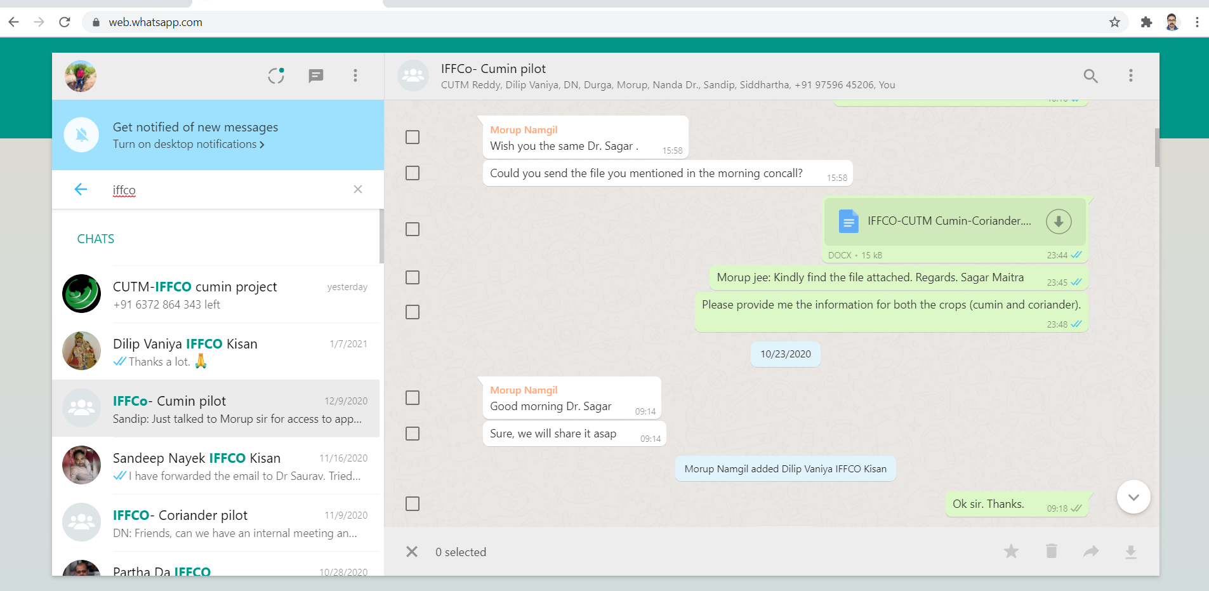
Task: Click the CHATS section heading
Action: 96,239
